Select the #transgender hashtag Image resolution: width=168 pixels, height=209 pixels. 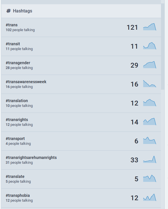[x=18, y=63]
